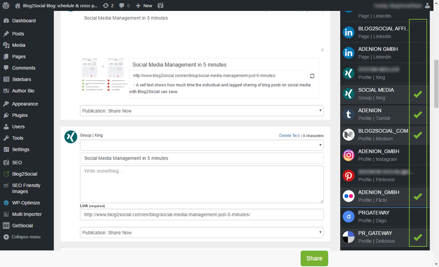Select the BLOG2SOCIAL_COM Medium icon
Viewport: 439px width, 267px height.
(349, 135)
